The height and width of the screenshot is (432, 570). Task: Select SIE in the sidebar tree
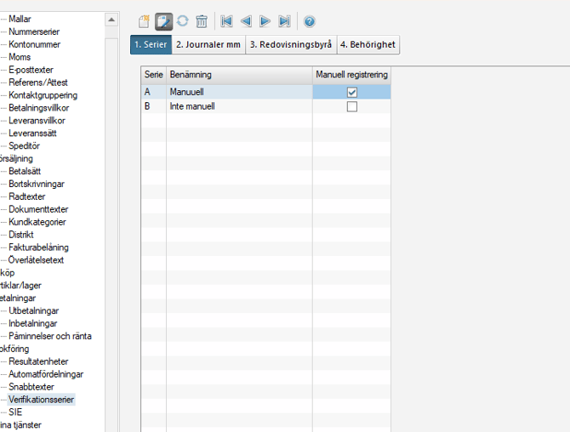point(15,412)
